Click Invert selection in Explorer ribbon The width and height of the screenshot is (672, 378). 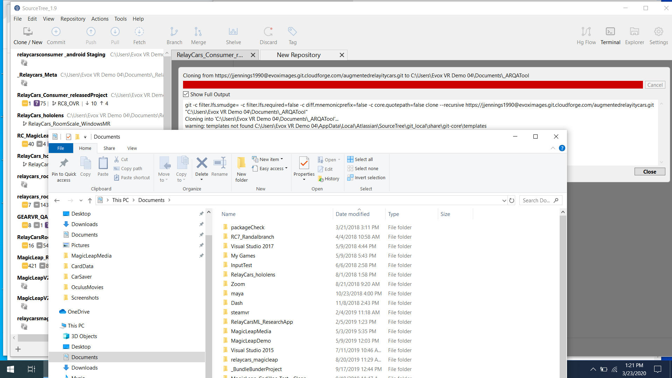pos(366,177)
